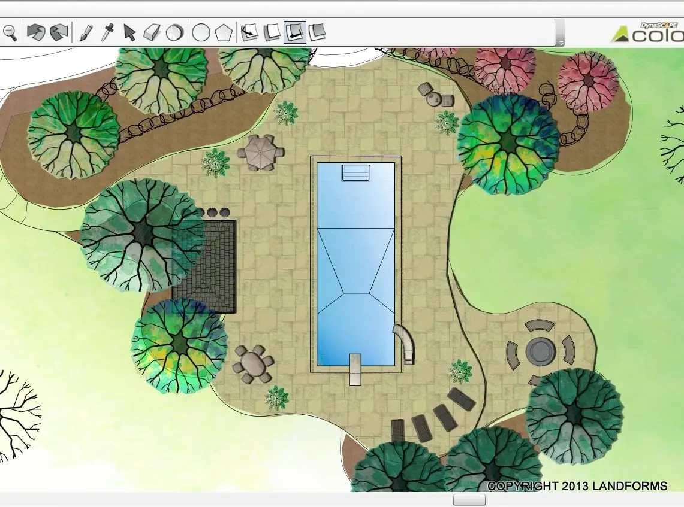This screenshot has width=684, height=507.
Task: Click the diving board at the pool bottom
Action: point(355,369)
